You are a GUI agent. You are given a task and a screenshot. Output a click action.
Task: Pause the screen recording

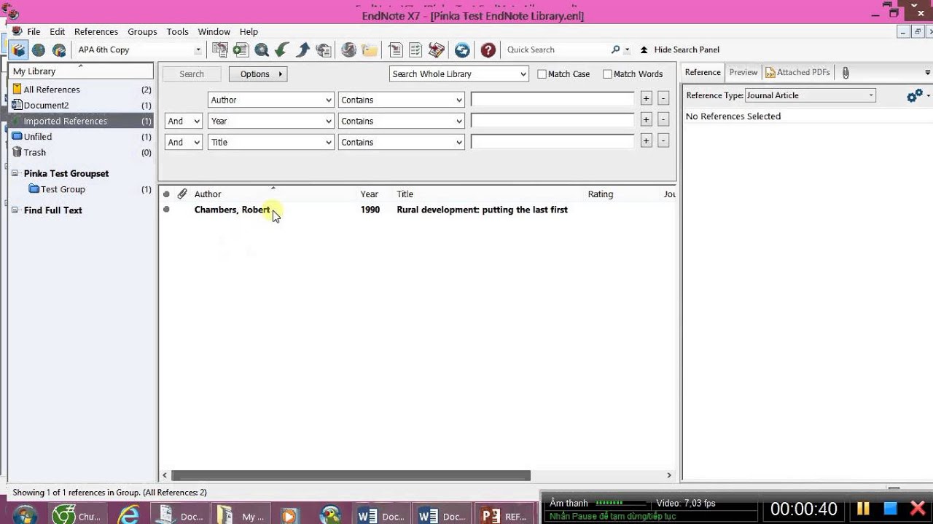[863, 508]
